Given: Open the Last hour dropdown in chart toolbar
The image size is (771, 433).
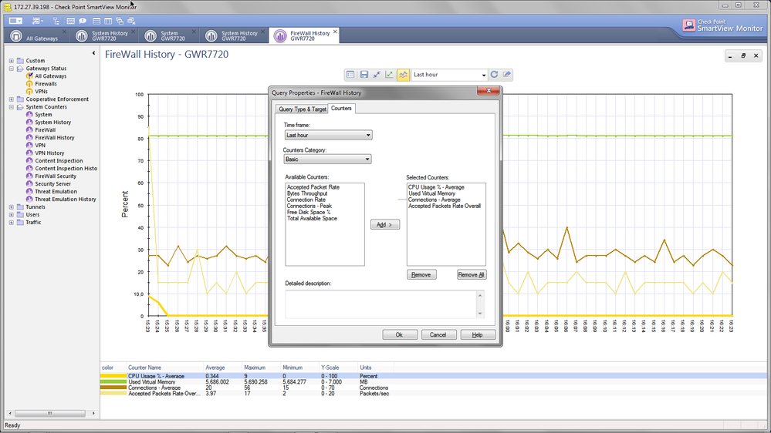Looking at the screenshot, I should (x=449, y=75).
